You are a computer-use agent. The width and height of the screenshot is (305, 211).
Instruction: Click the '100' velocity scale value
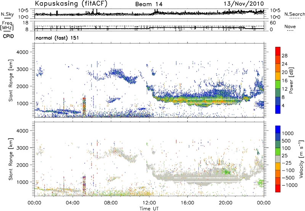pyautogui.click(x=286, y=148)
